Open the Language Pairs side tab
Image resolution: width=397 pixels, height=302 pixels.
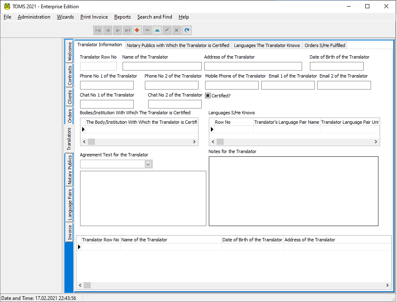click(70, 204)
